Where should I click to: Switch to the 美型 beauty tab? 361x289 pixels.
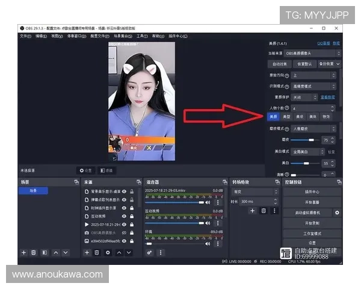(x=286, y=117)
